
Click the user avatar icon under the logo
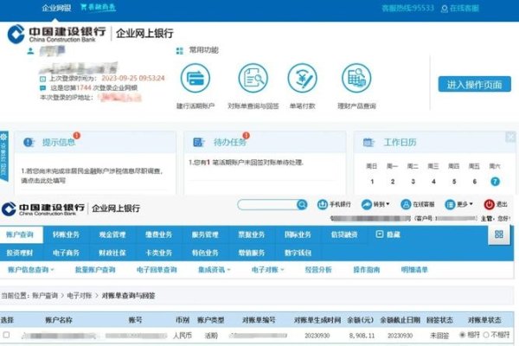point(30,51)
